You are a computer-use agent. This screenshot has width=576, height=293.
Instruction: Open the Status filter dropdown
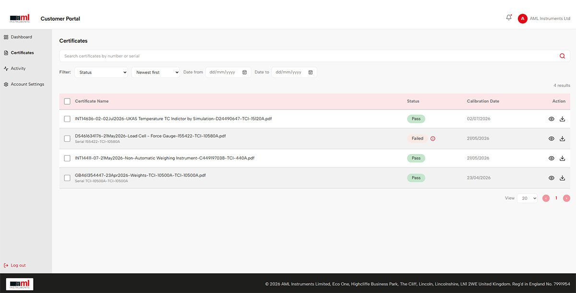pyautogui.click(x=101, y=73)
